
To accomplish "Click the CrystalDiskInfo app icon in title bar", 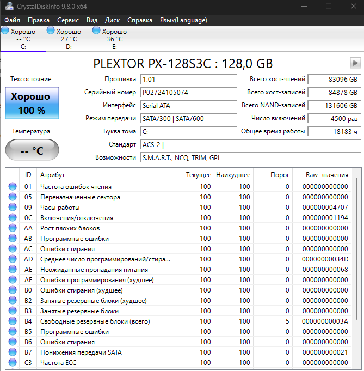I will pos(8,6).
